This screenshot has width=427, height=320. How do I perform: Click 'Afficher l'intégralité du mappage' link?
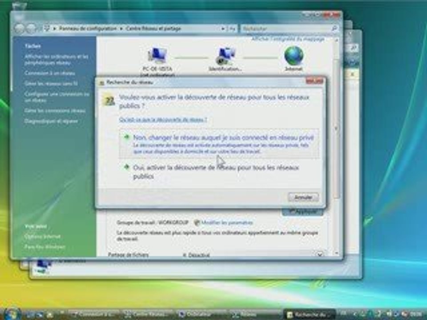pos(288,39)
